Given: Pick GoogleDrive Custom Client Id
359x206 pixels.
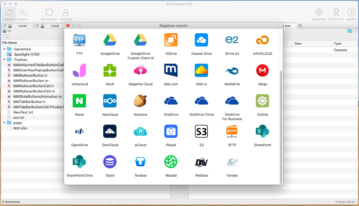Looking at the screenshot, I should 140,40.
